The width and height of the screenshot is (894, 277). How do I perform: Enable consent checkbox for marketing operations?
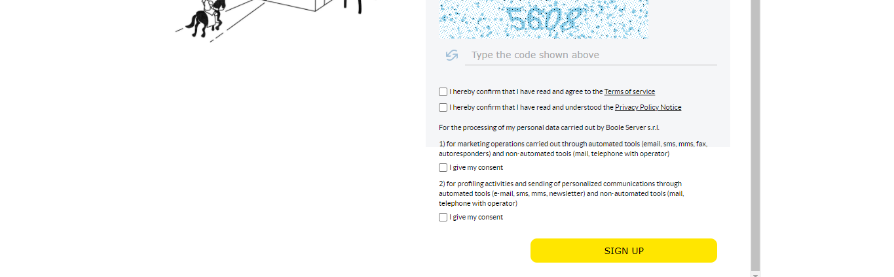pos(443,168)
